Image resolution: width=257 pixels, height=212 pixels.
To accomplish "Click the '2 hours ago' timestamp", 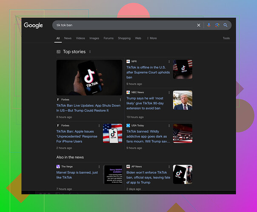I will pyautogui.click(x=64, y=148).
